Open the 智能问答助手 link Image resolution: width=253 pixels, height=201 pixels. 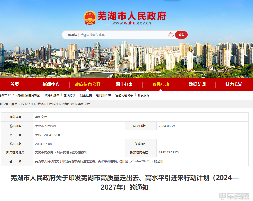124,95
